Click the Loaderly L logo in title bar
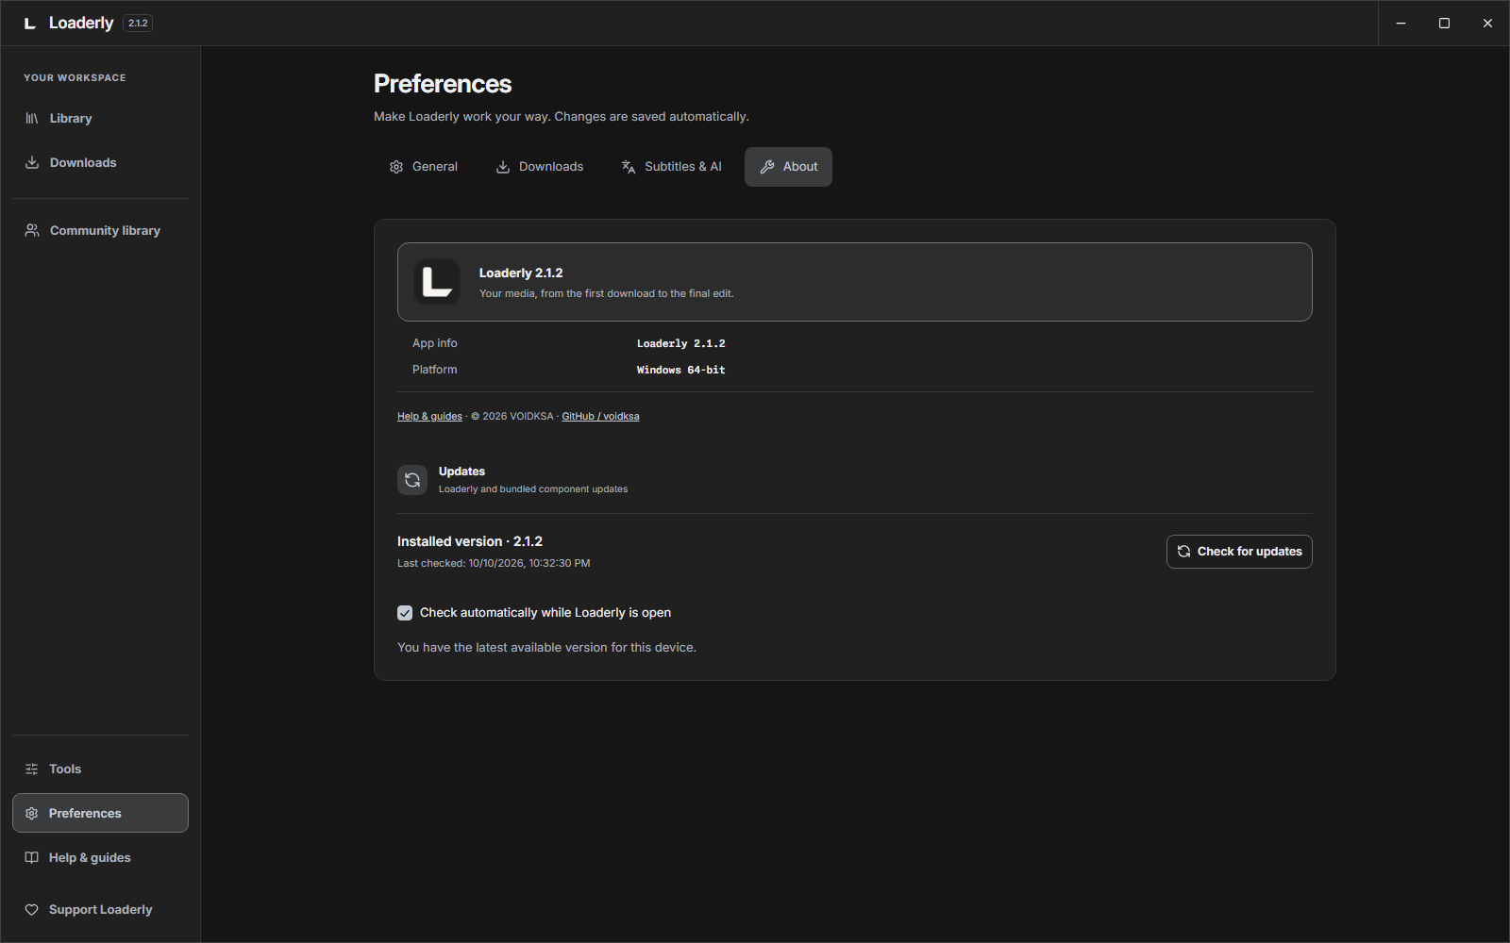This screenshot has height=943, width=1510. tap(29, 24)
